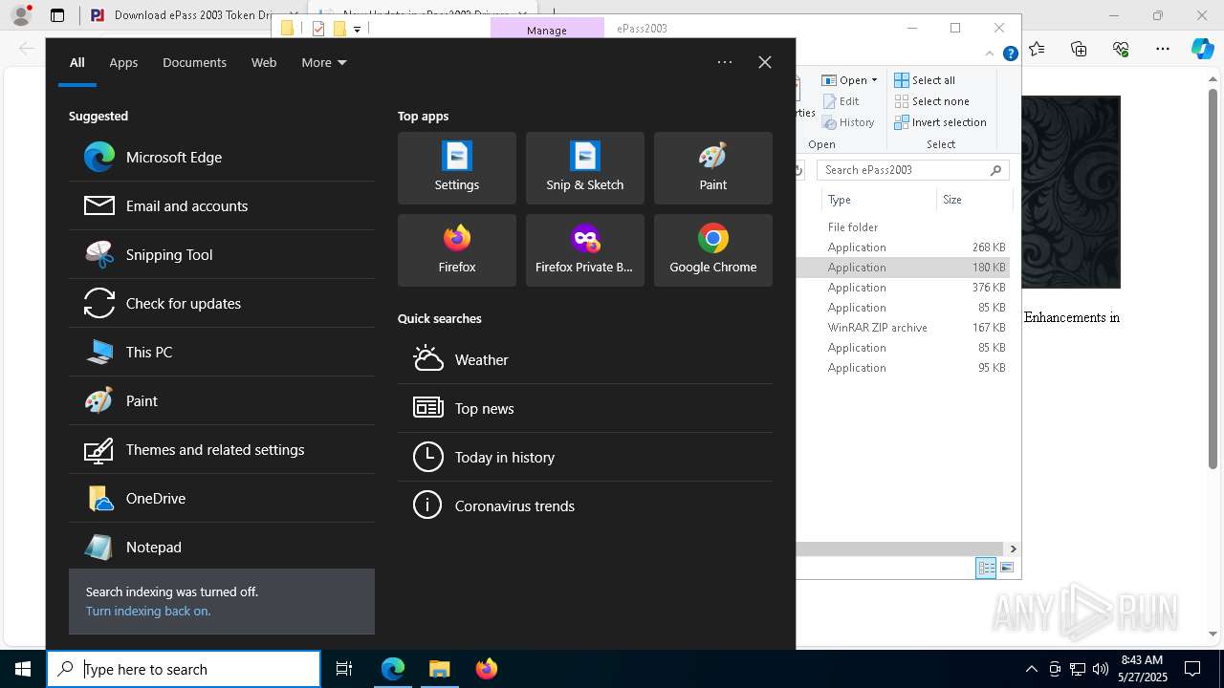Viewport: 1224px width, 688px height.
Task: Open Settings tile in Top apps
Action: (x=457, y=168)
